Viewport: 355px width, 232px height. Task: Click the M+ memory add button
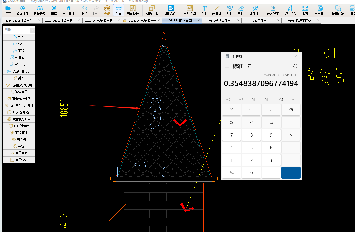tap(254, 99)
